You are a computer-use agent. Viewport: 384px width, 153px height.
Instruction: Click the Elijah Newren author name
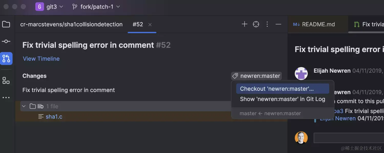332,71
